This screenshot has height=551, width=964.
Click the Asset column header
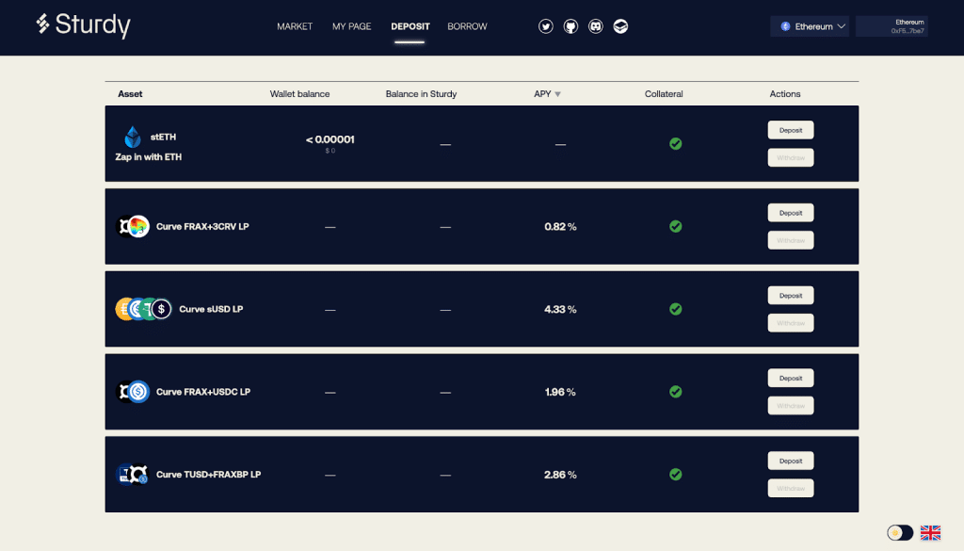tap(130, 94)
